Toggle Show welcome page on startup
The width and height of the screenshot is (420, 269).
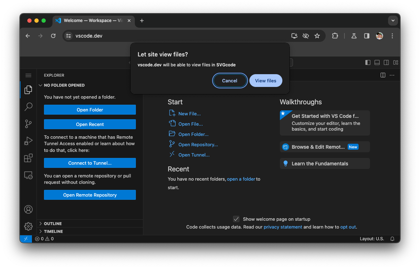(x=236, y=219)
